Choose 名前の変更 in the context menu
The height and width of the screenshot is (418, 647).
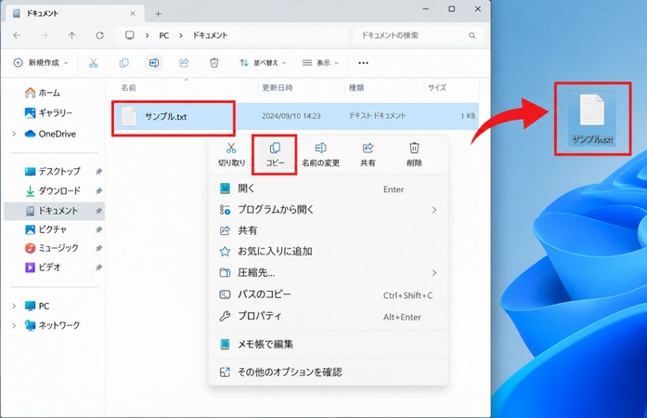pos(320,154)
